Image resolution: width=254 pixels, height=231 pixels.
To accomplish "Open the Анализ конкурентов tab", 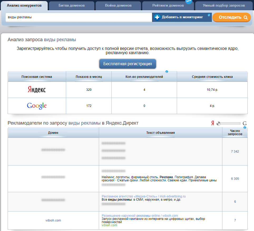I will pos(24,6).
